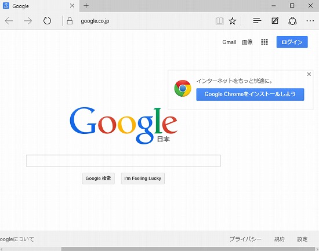Image resolution: width=319 pixels, height=251 pixels.
Task: Open the Hub three-lines icon
Action: [x=257, y=20]
